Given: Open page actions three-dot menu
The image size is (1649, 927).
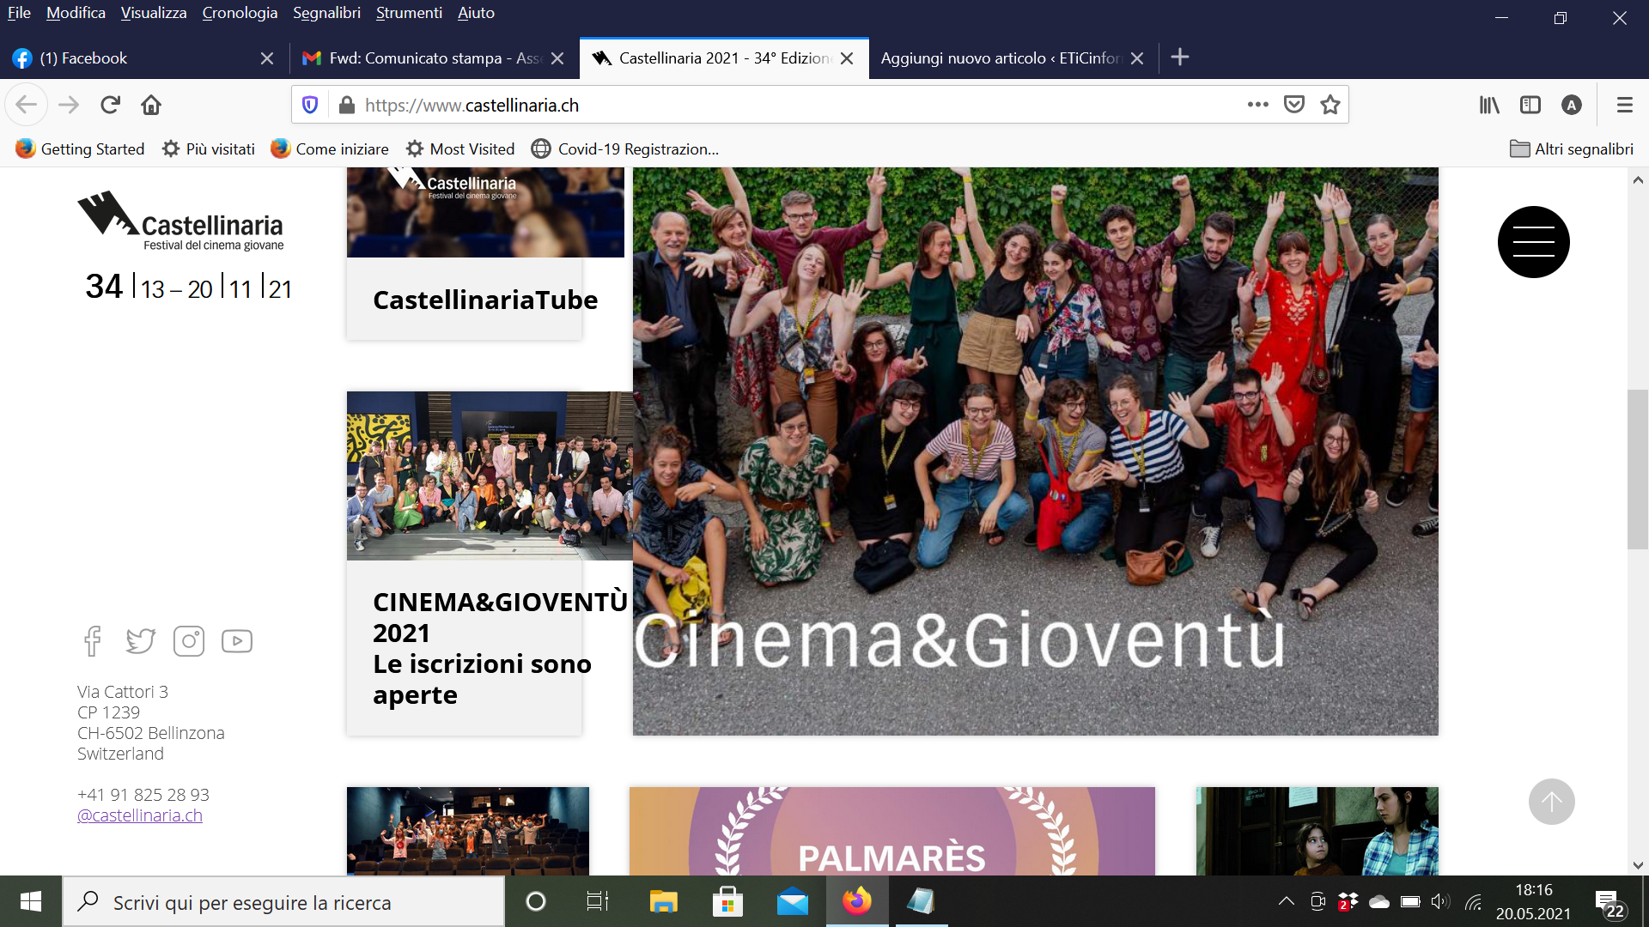Looking at the screenshot, I should [x=1257, y=105].
